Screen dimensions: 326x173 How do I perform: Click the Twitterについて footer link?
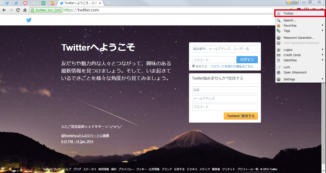coord(52,169)
